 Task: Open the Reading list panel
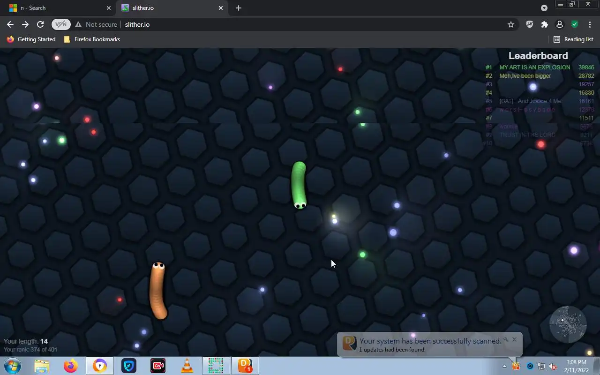573,39
